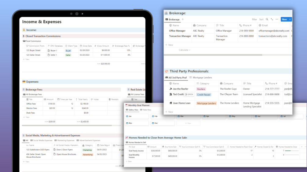Viewport: 307px width, 172px height.
Task: Select the All Brokerage Fees view tab
Action: pyautogui.click(x=32, y=94)
